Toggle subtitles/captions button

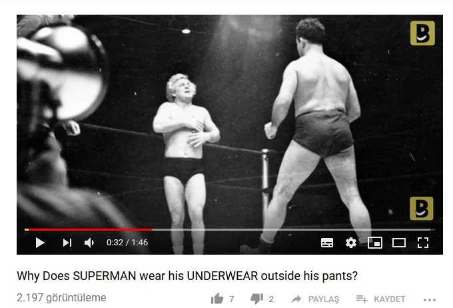327,243
